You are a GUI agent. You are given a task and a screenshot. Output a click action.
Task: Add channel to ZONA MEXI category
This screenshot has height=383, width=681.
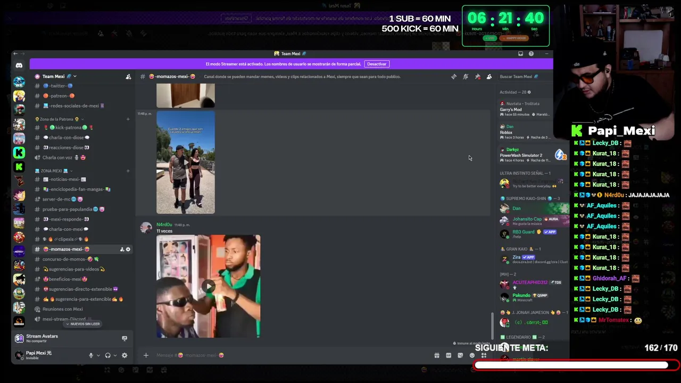(128, 171)
